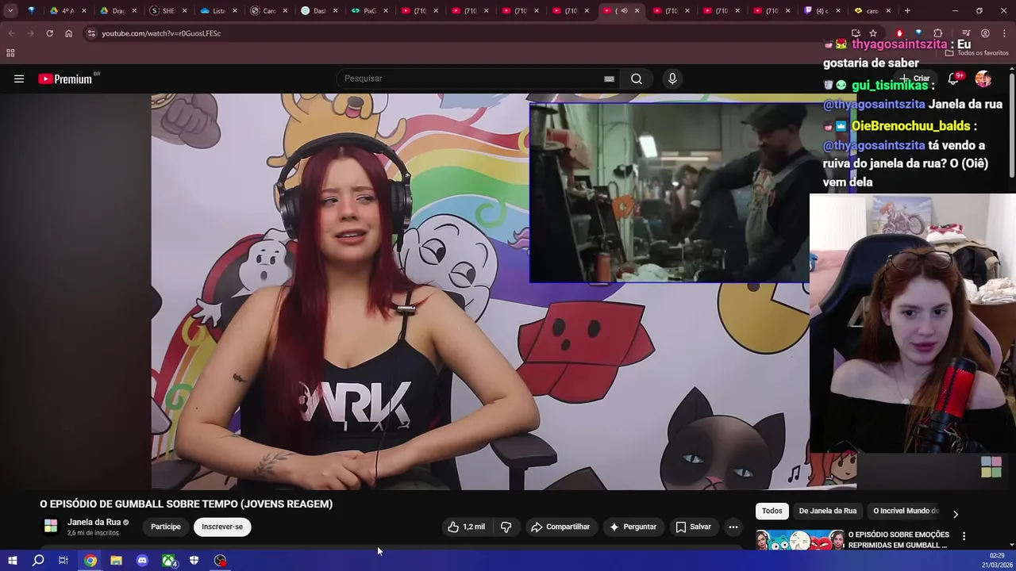Click the 'Participe' membership button
Viewport: 1016px width, 571px height.
[x=166, y=527]
